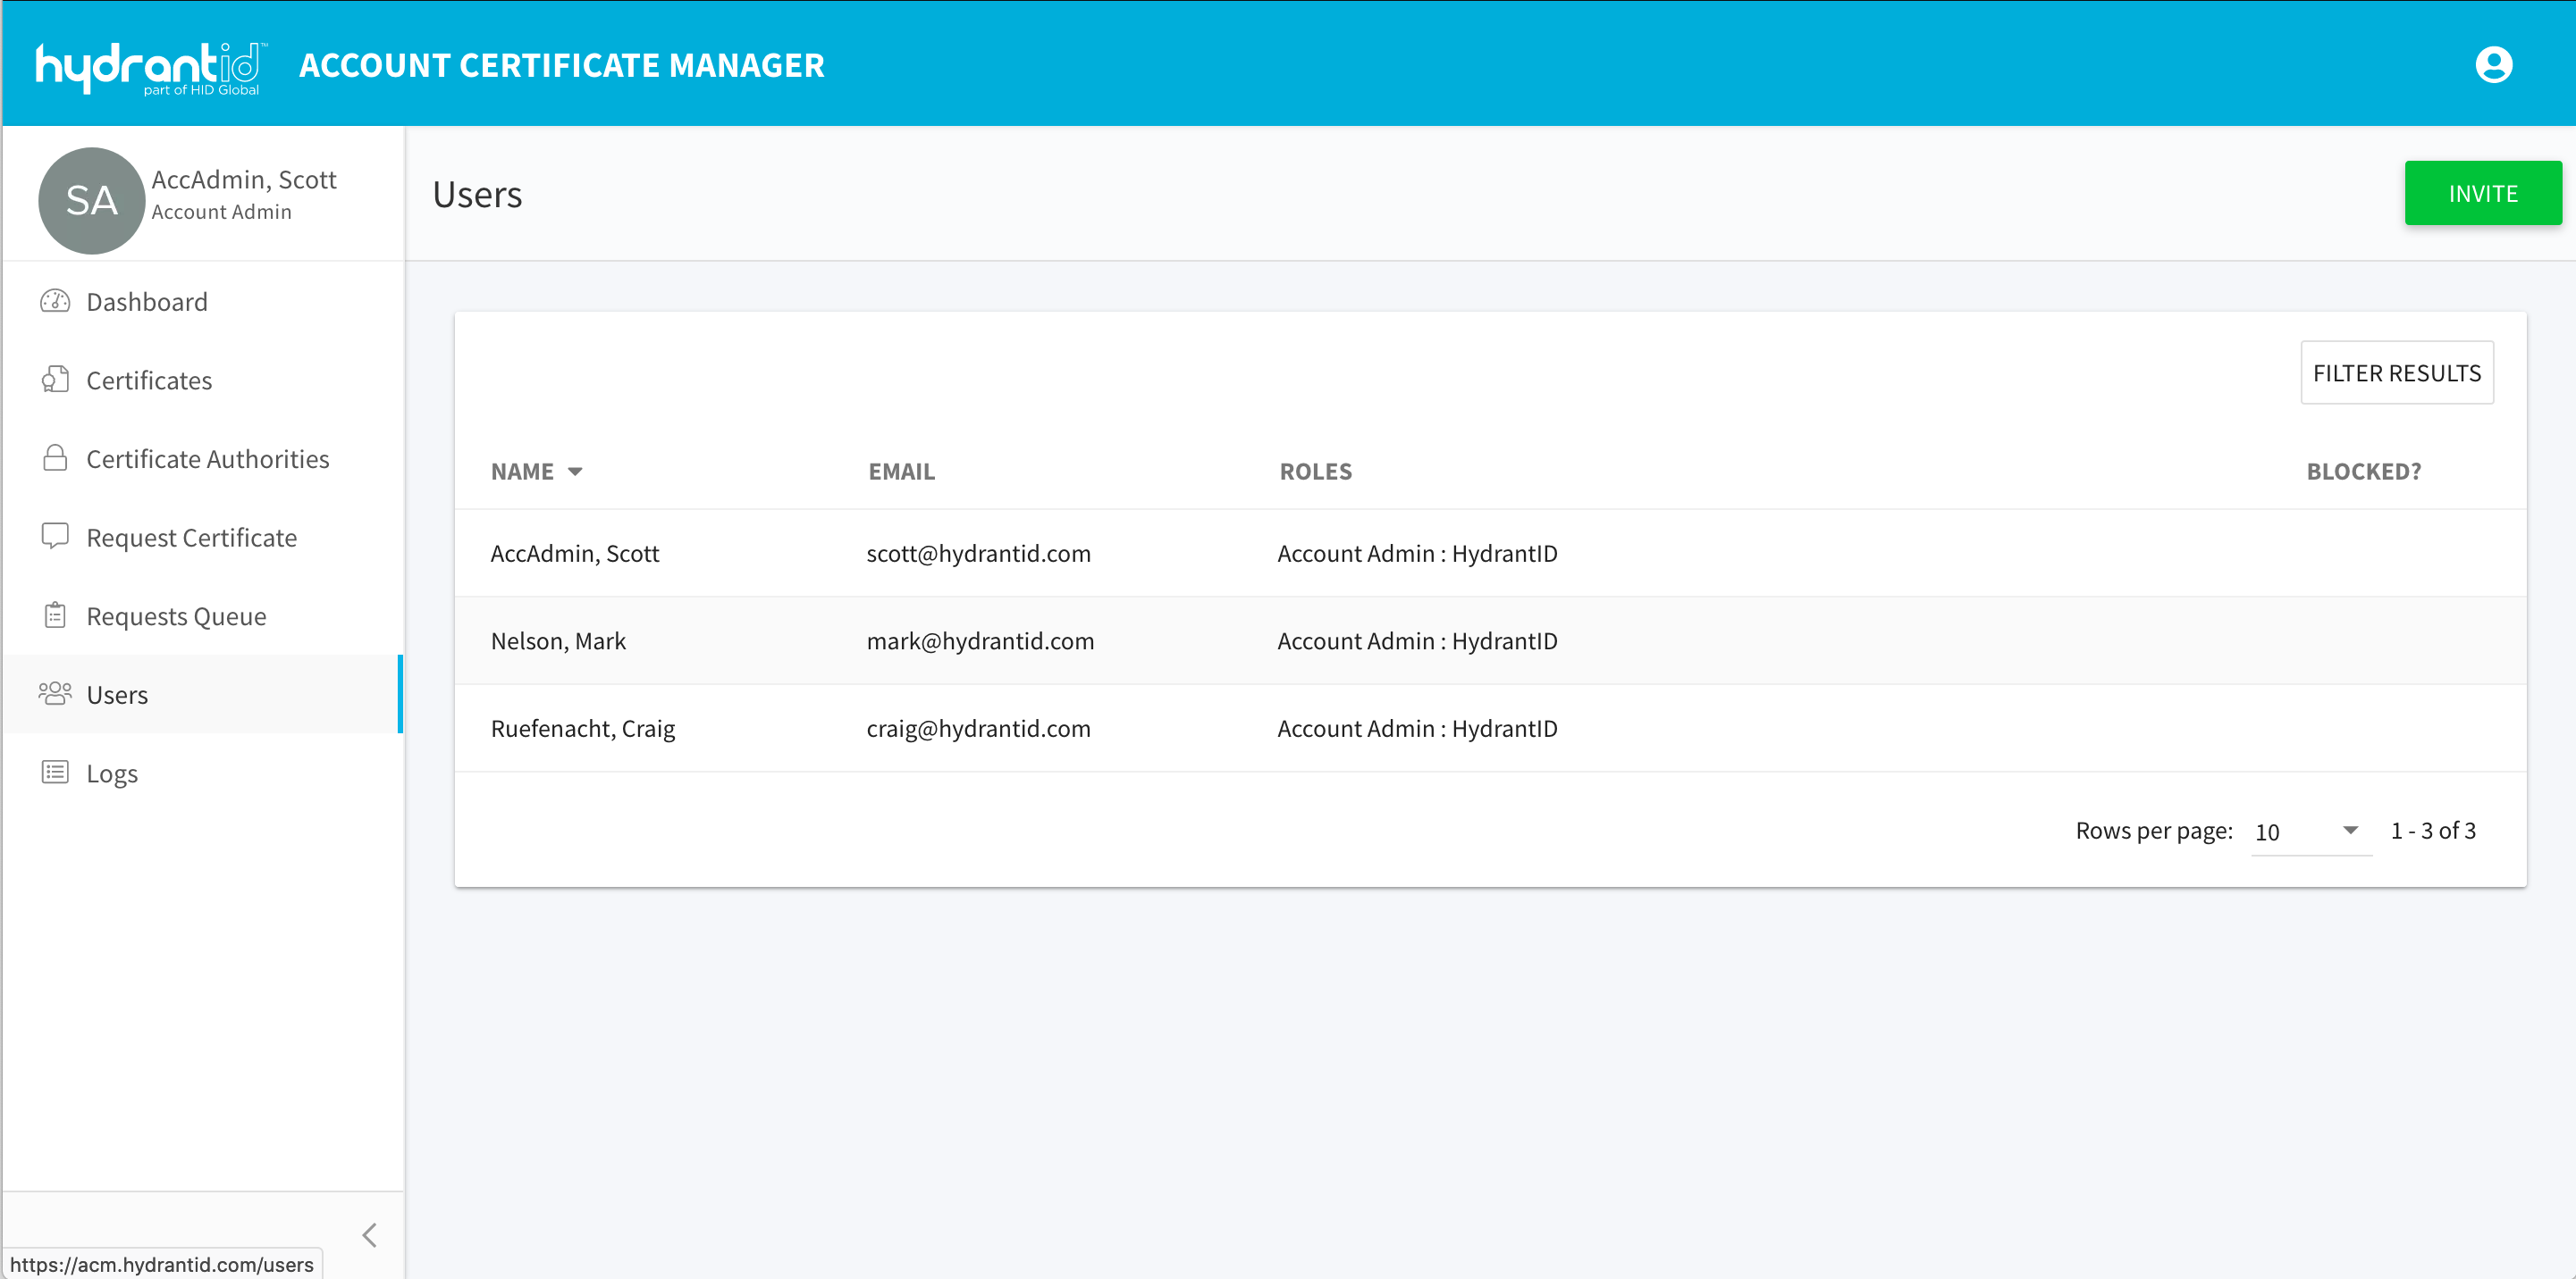Image resolution: width=2576 pixels, height=1279 pixels.
Task: Select Users menu item
Action: pyautogui.click(x=202, y=695)
